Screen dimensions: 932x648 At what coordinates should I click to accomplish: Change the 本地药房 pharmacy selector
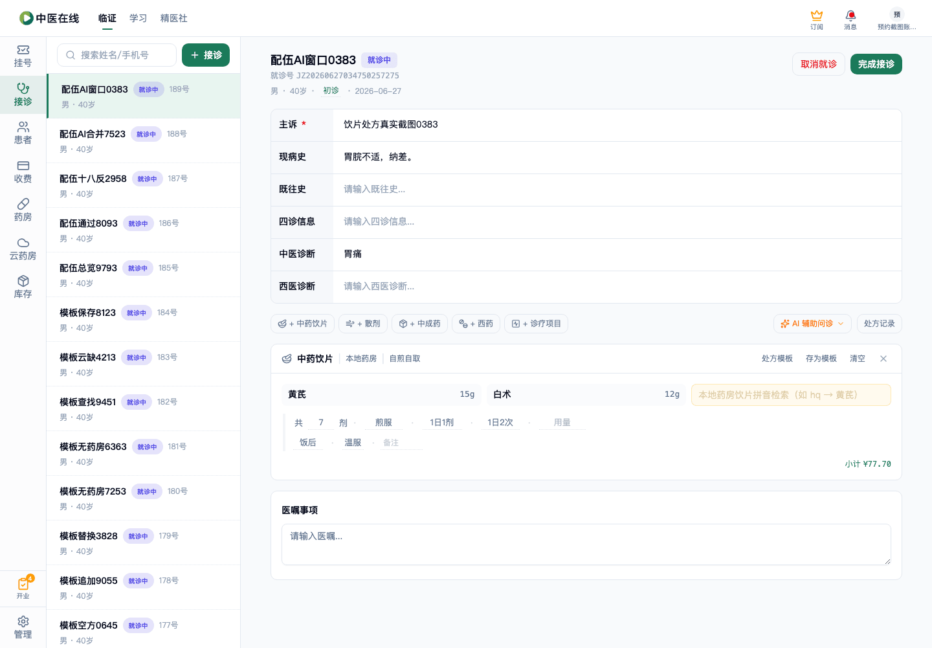click(x=361, y=359)
